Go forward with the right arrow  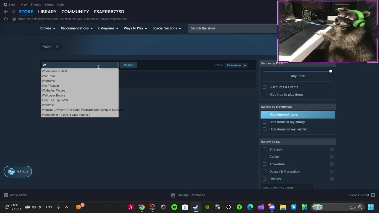point(13,12)
